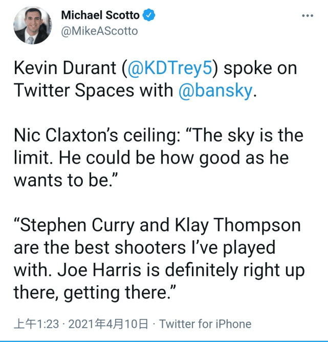The height and width of the screenshot is (342, 328).
Task: Click the blue verified badge icon
Action: (149, 16)
